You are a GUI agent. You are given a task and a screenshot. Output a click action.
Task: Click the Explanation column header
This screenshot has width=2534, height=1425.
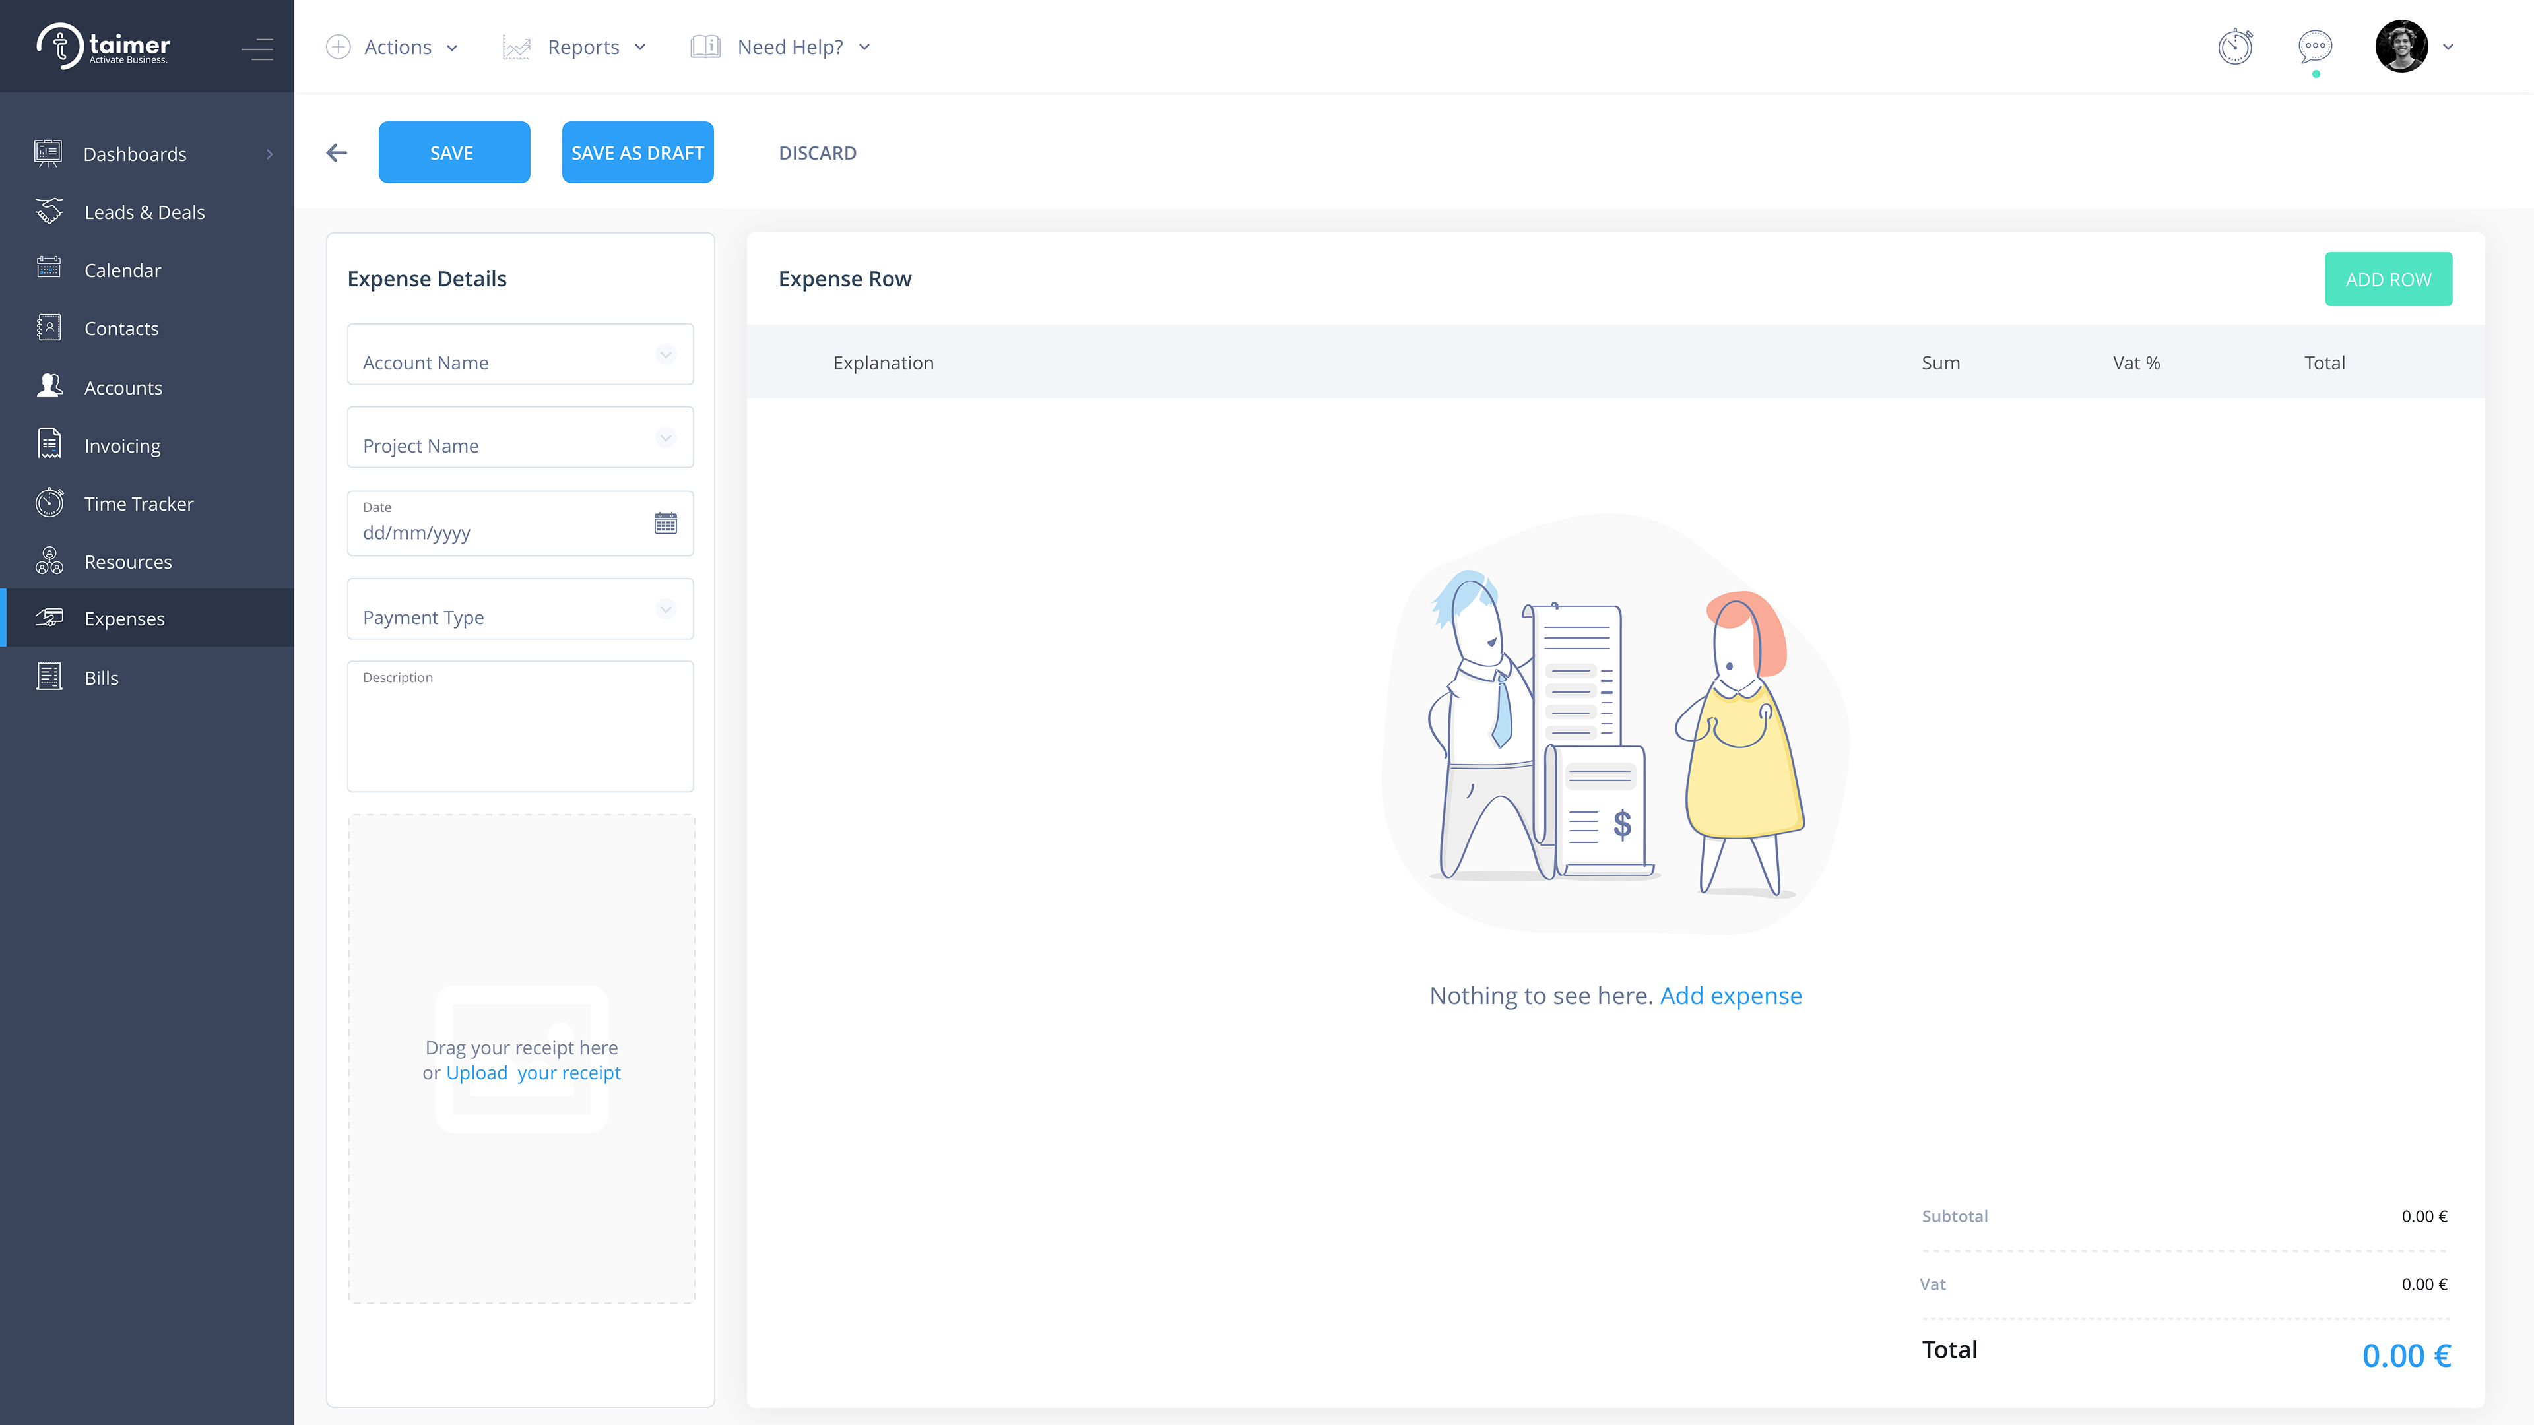point(884,362)
